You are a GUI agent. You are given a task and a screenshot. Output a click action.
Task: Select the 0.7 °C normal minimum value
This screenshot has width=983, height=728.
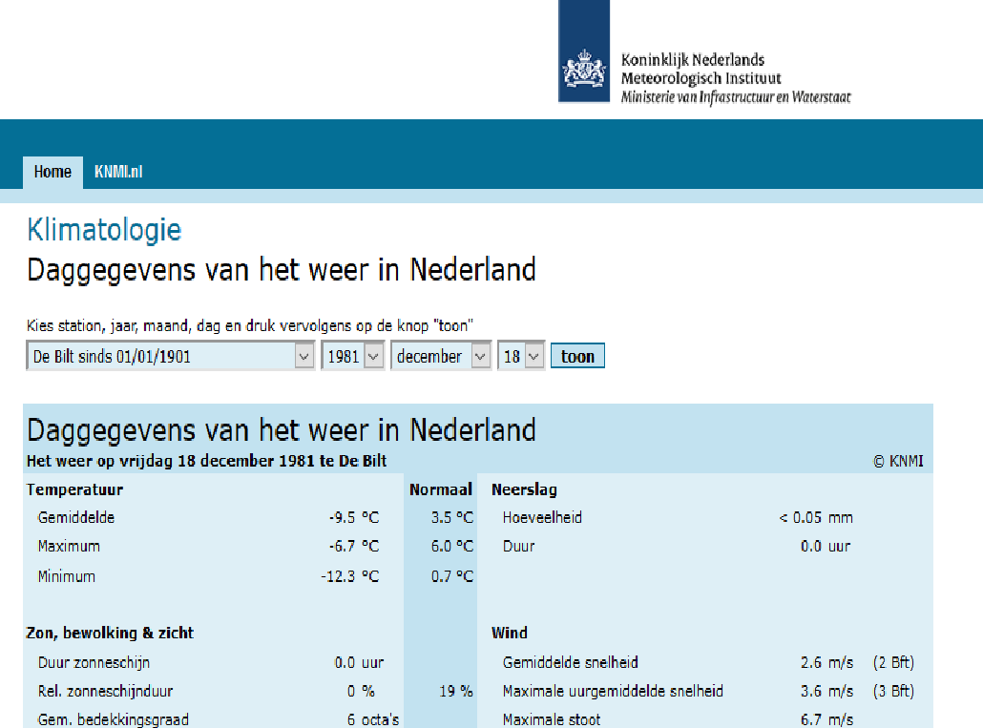[x=452, y=576]
